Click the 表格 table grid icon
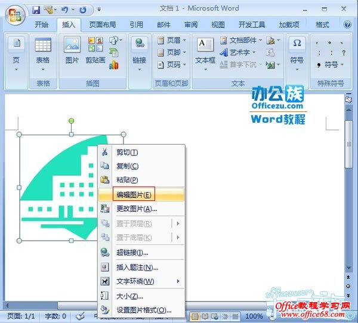This screenshot has width=358, height=323. coord(43,45)
